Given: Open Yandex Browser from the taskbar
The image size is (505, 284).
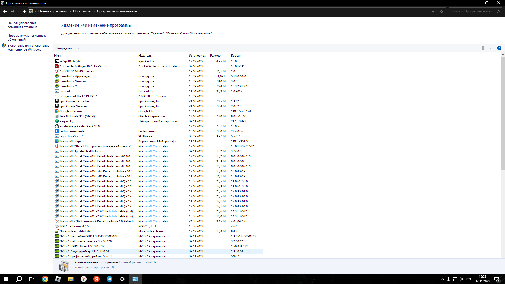Looking at the screenshot, I should 84,279.
